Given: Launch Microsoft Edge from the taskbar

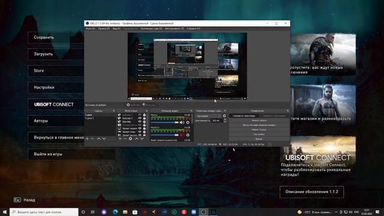Looking at the screenshot, I should click(x=115, y=212).
